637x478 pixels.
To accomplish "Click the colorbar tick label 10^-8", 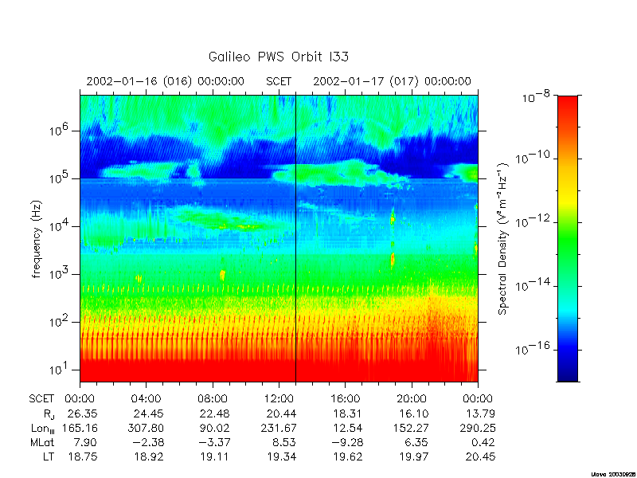I will [x=537, y=97].
